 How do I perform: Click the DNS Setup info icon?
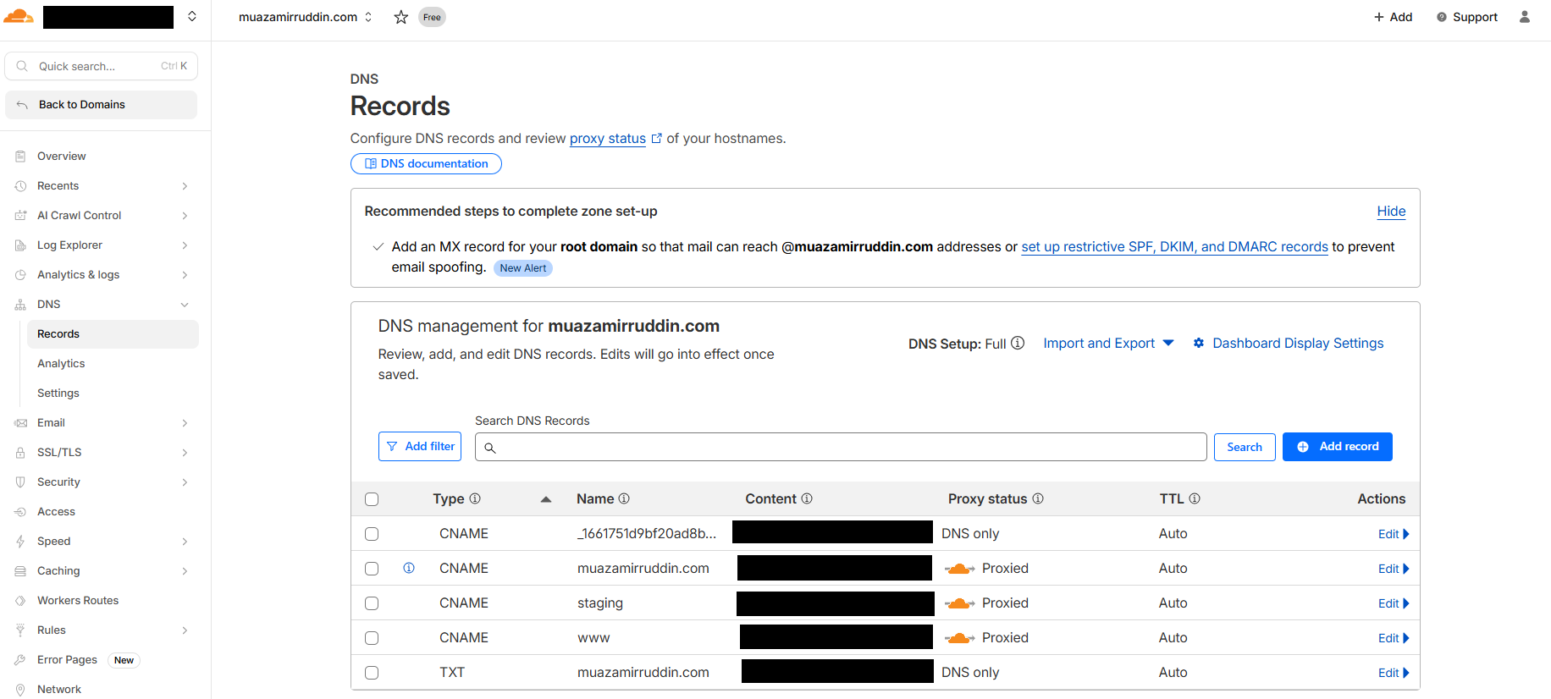pyautogui.click(x=1018, y=343)
